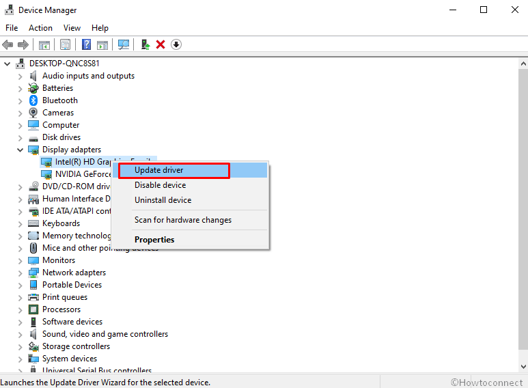Click Update device driver toolbar icon

tap(145, 44)
